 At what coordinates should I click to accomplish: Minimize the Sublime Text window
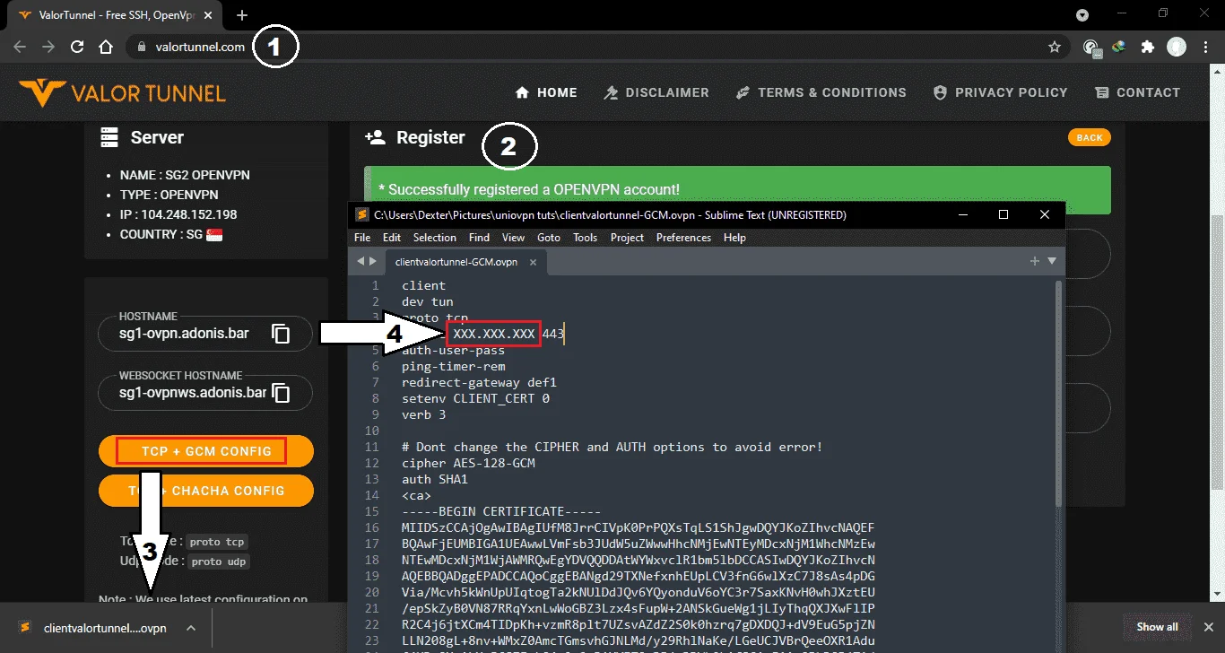(x=962, y=214)
